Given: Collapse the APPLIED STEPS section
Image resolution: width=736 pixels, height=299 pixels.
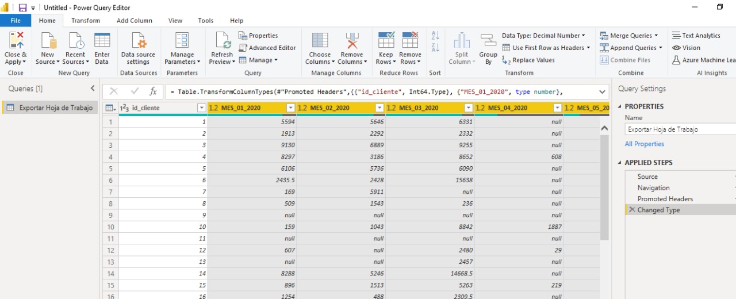Looking at the screenshot, I should [x=620, y=163].
